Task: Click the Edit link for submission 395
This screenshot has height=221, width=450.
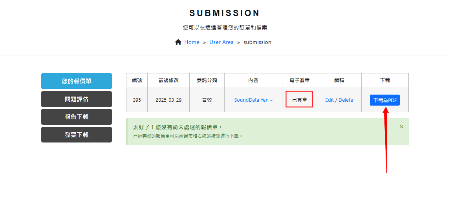Action: point(329,100)
